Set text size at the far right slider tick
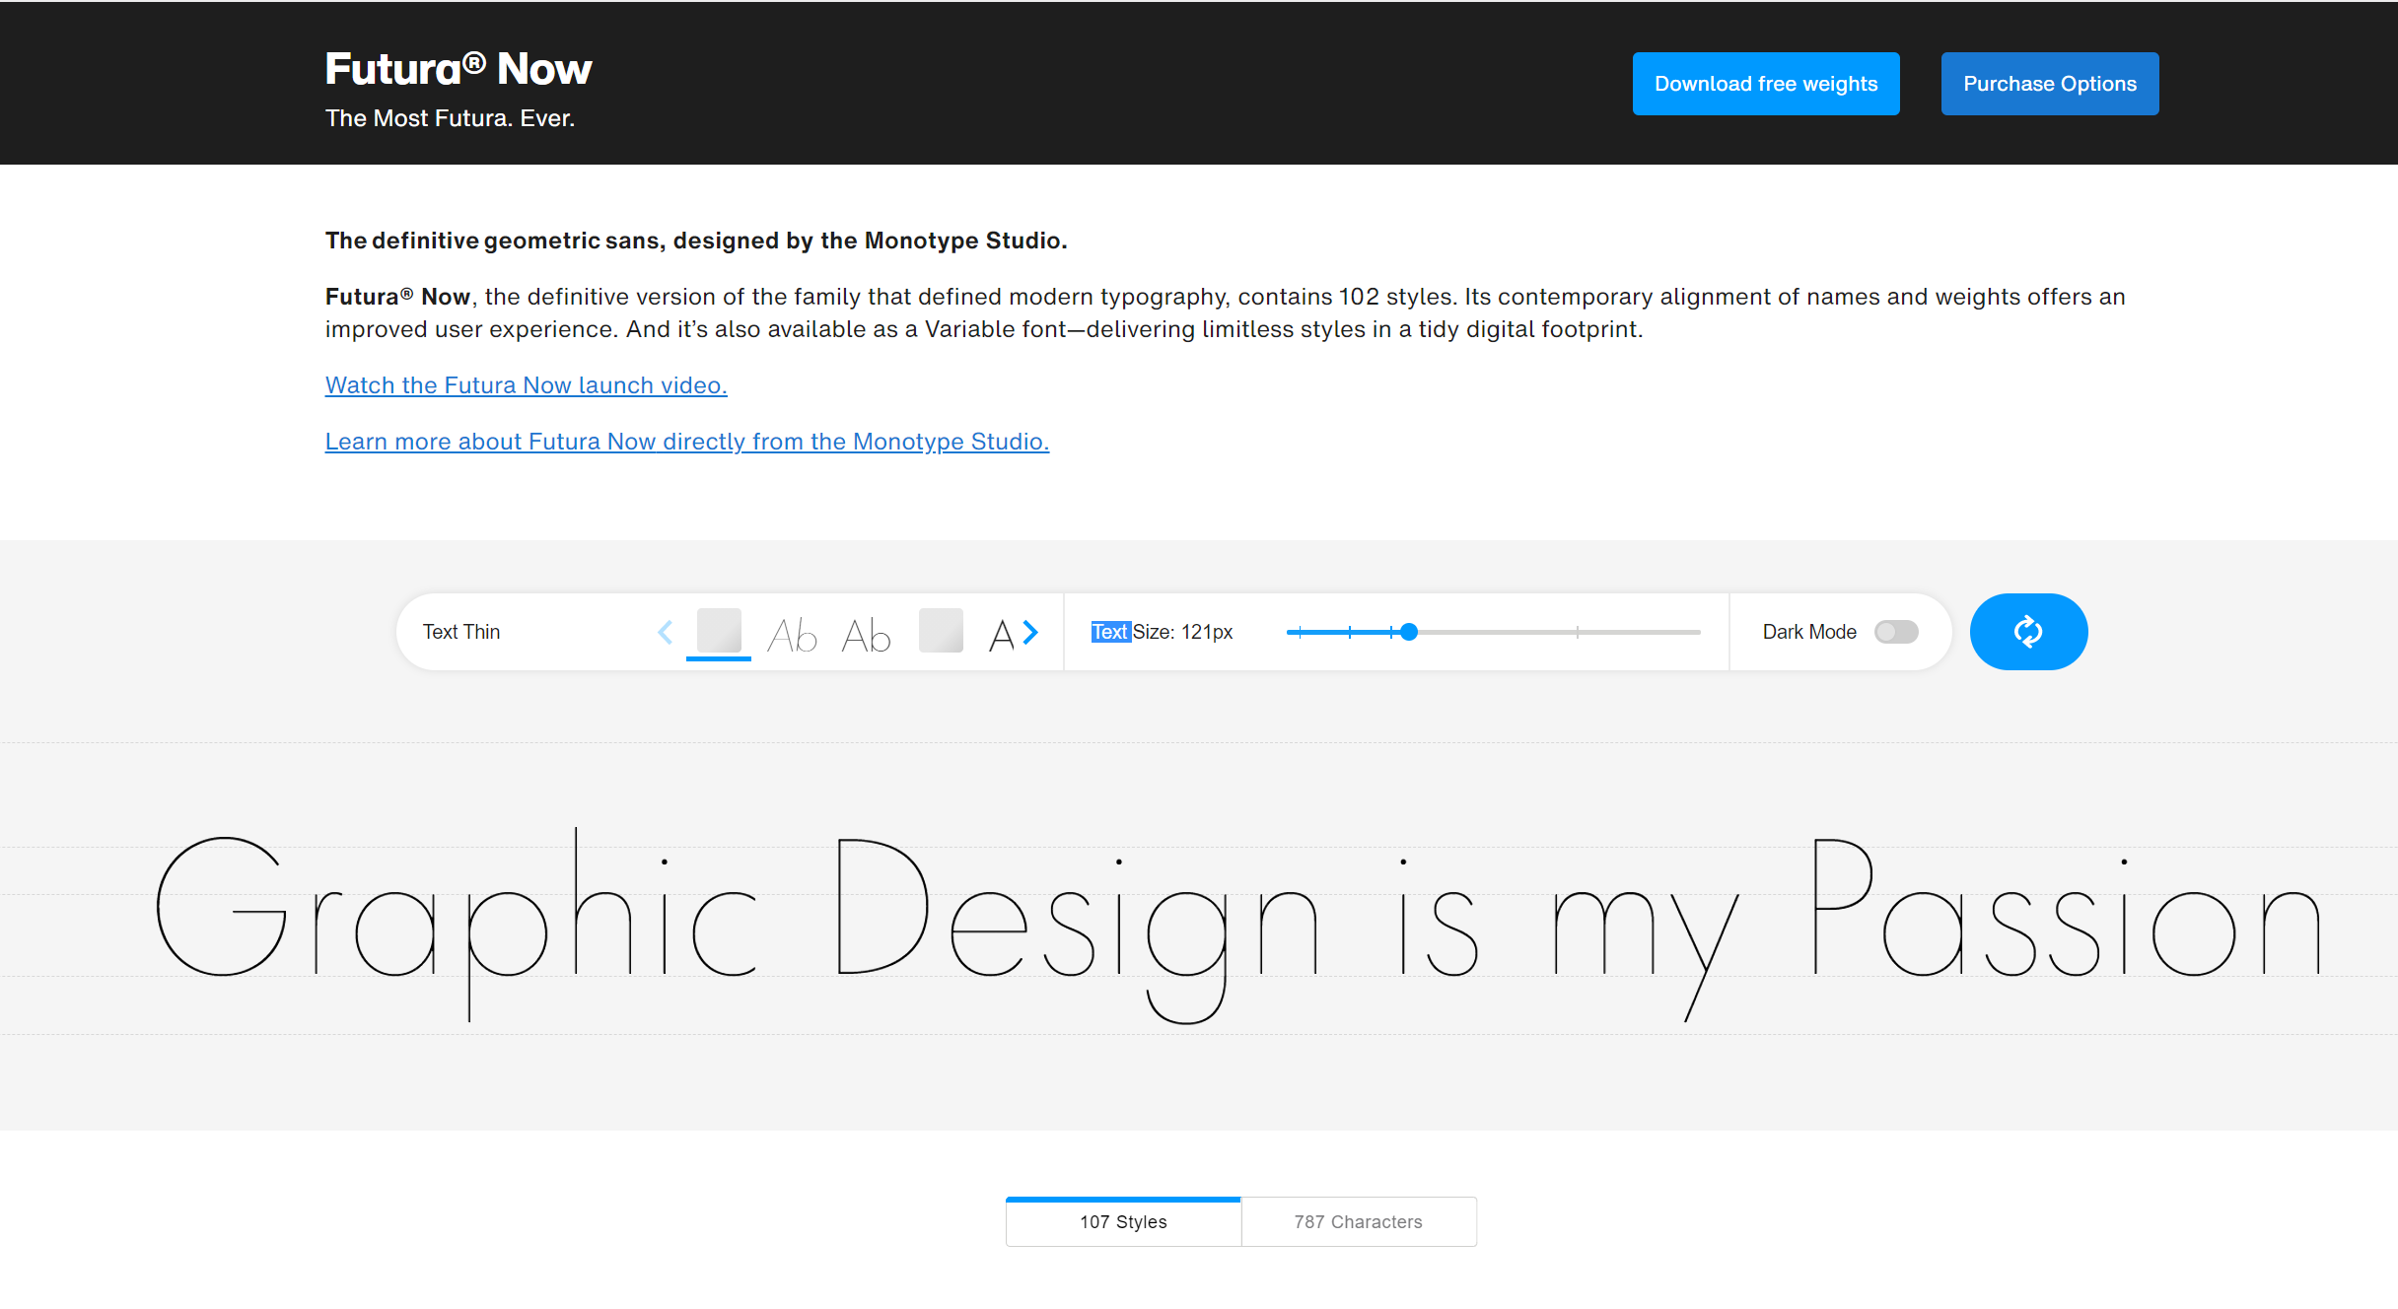The width and height of the screenshot is (2398, 1309). click(1578, 632)
